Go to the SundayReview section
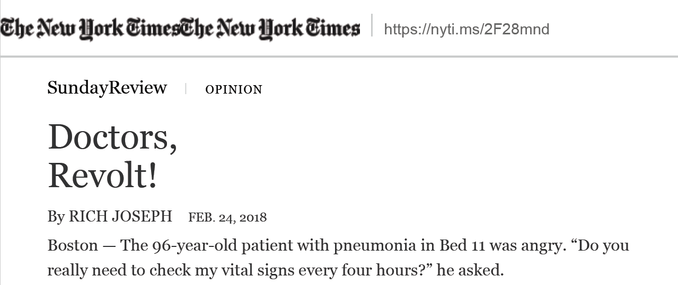This screenshot has height=285, width=678. click(x=107, y=88)
